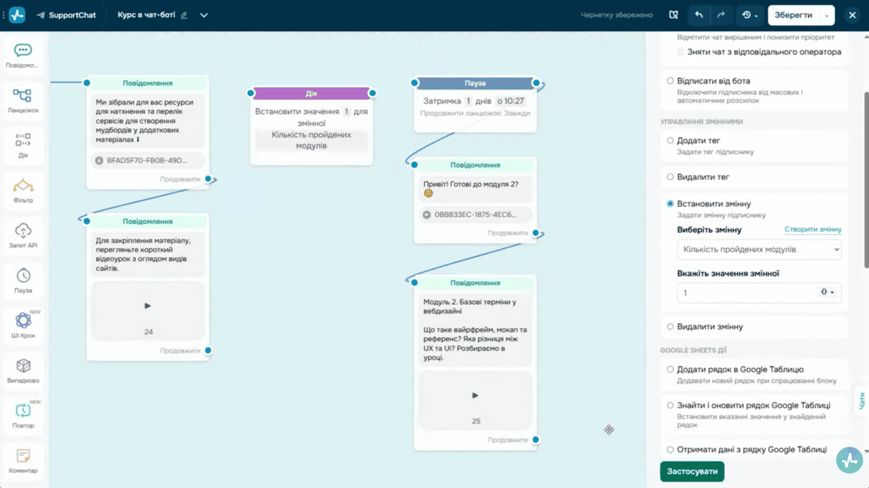
Task: Click the SendPulse logo icon top-left
Action: [16, 15]
